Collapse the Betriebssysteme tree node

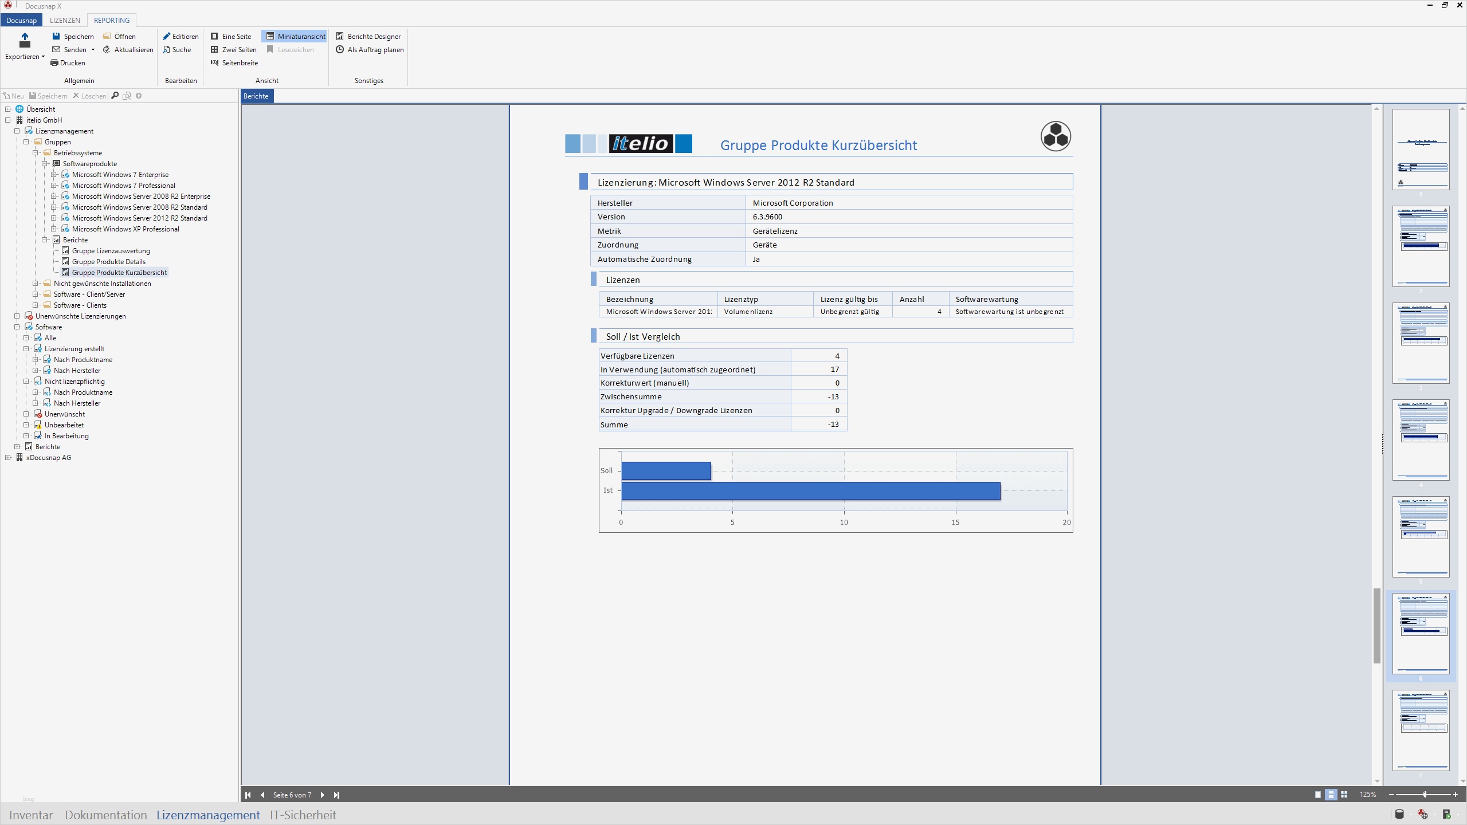tap(36, 153)
